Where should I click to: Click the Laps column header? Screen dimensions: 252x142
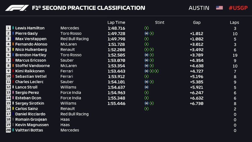coord(234,22)
